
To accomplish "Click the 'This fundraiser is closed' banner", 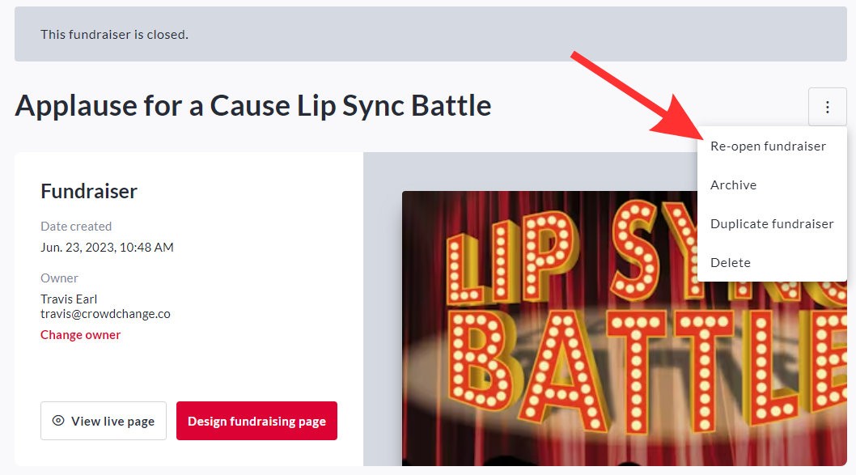I will (x=114, y=35).
